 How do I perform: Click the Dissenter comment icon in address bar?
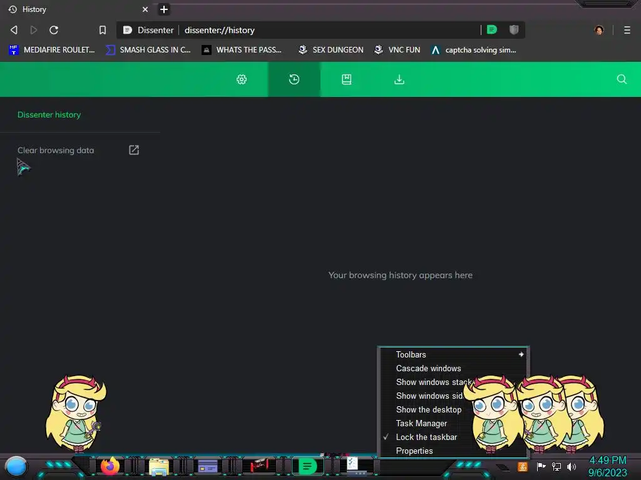click(492, 30)
